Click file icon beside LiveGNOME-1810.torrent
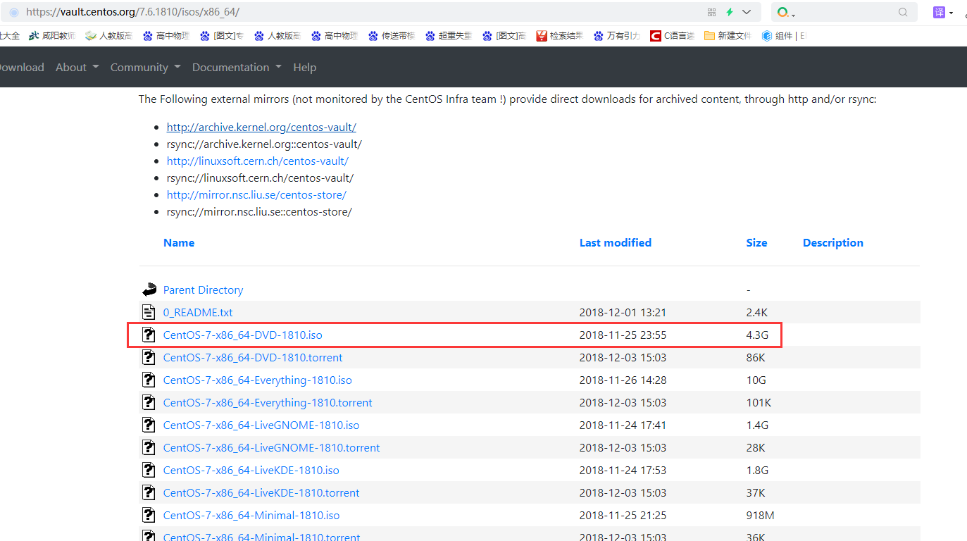The height and width of the screenshot is (541, 967). 149,447
